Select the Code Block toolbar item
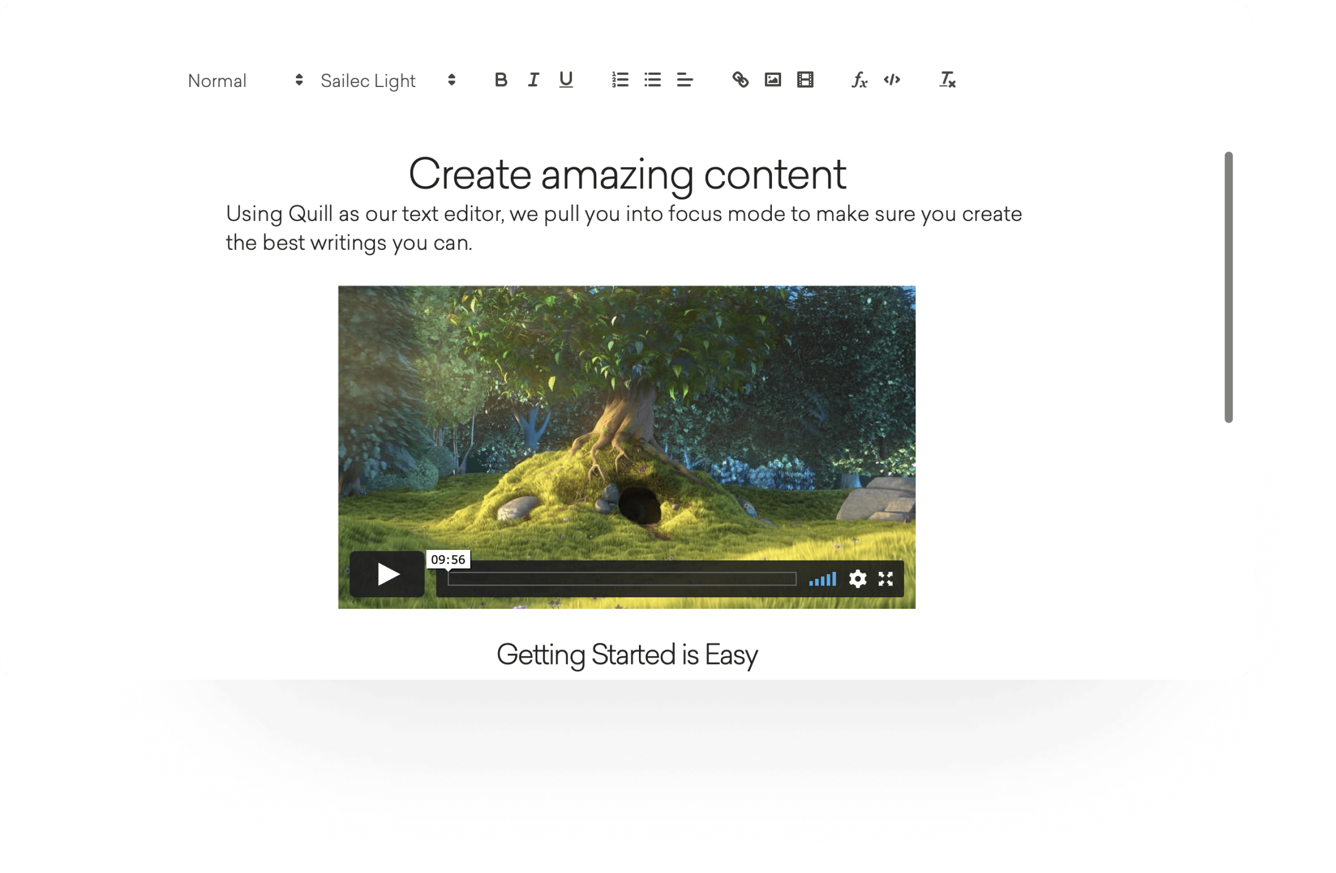Viewport: 1336px width, 873px height. (x=890, y=80)
